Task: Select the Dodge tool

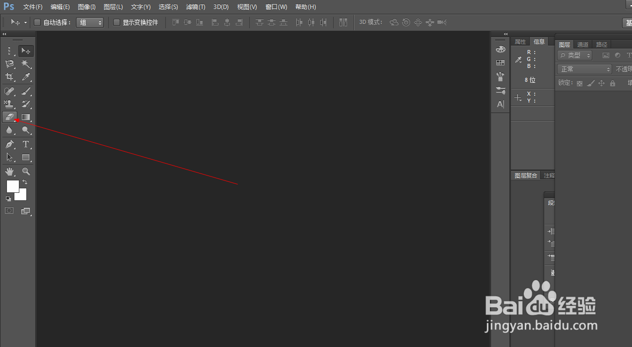Action: click(x=26, y=130)
